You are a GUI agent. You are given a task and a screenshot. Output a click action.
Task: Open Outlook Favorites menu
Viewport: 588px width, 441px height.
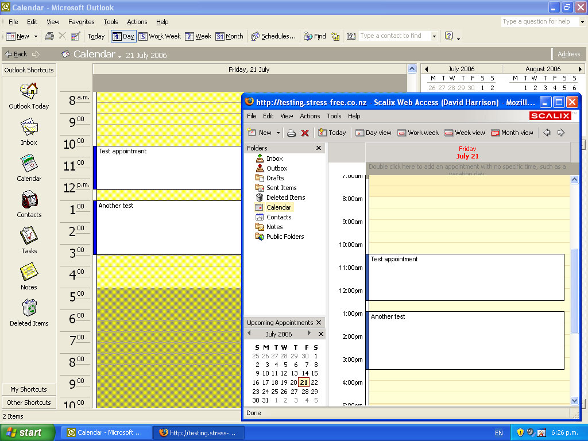81,22
